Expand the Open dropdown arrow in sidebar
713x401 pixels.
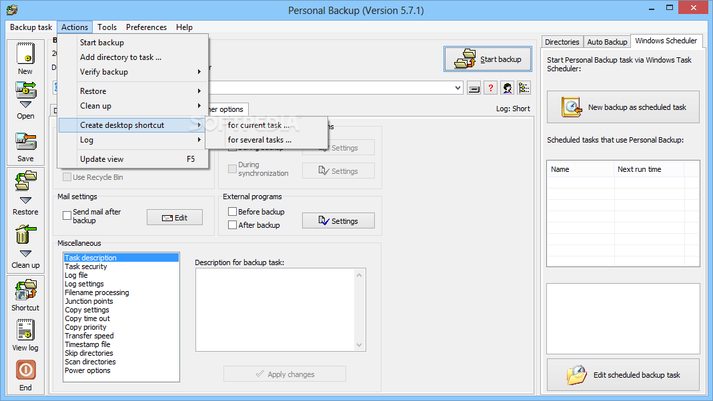(25, 105)
